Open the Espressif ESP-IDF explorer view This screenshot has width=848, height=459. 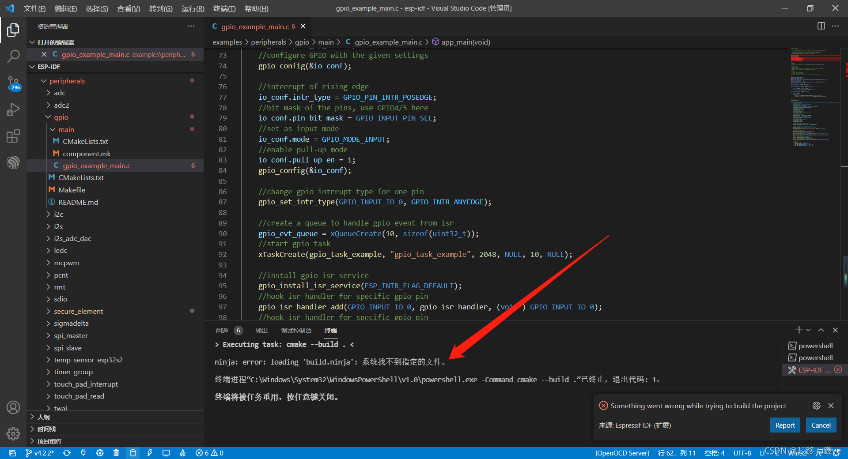coord(13,162)
